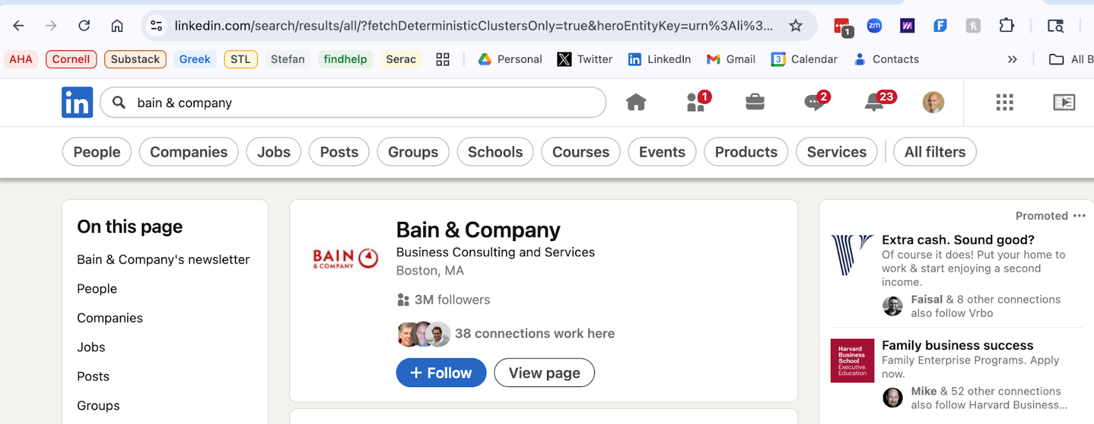Open Messaging icon with 2 unread
Viewport: 1094px width, 424px height.
[x=816, y=102]
